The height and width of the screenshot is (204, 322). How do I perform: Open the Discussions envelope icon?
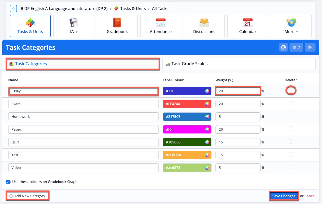pyautogui.click(x=204, y=23)
